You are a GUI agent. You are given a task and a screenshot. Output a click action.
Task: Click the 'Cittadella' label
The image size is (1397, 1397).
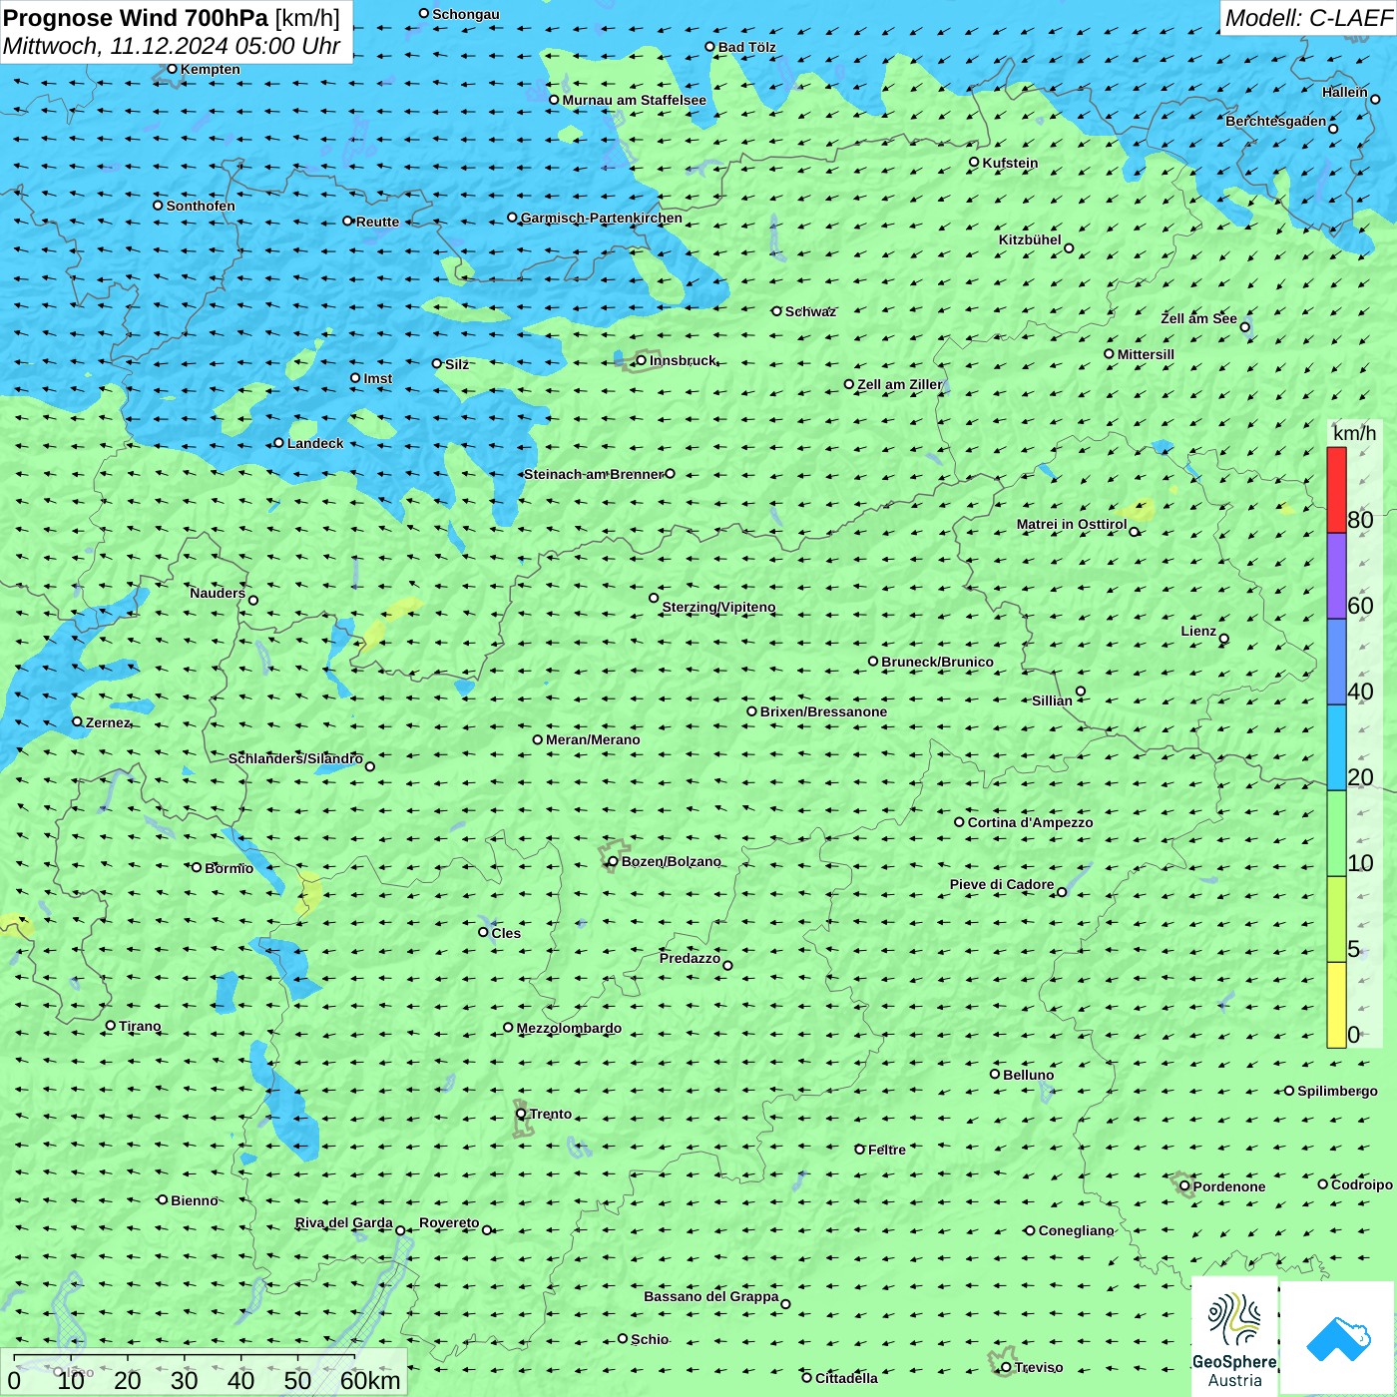pos(846,1378)
